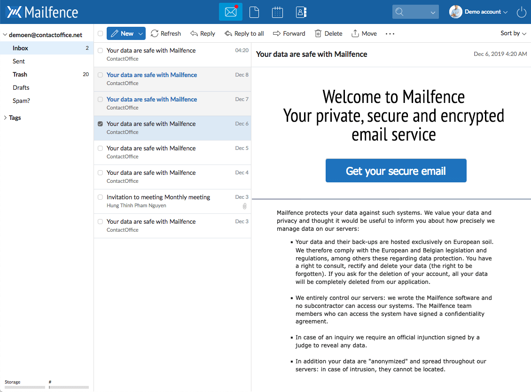Open the Sort by dropdown
Image resolution: width=531 pixels, height=392 pixels.
(513, 33)
